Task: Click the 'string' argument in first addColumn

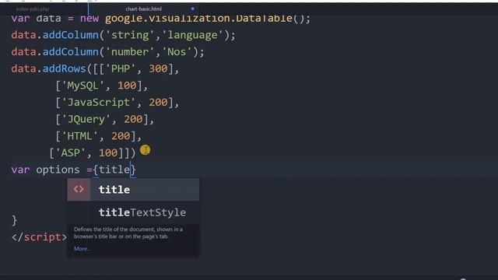Action: click(130, 35)
